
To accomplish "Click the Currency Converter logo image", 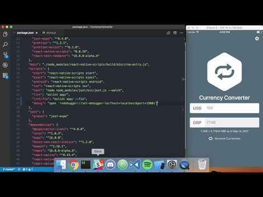I will click(225, 72).
